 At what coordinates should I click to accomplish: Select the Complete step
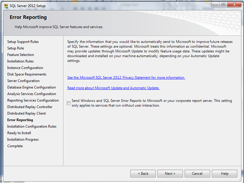(x=15, y=146)
